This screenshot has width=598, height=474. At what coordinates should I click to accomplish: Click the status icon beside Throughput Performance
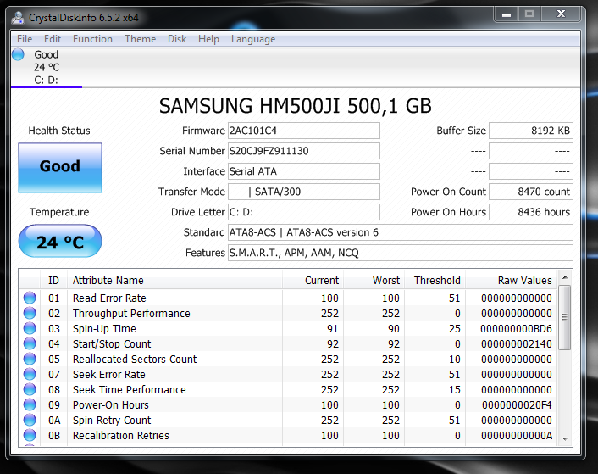(30, 314)
